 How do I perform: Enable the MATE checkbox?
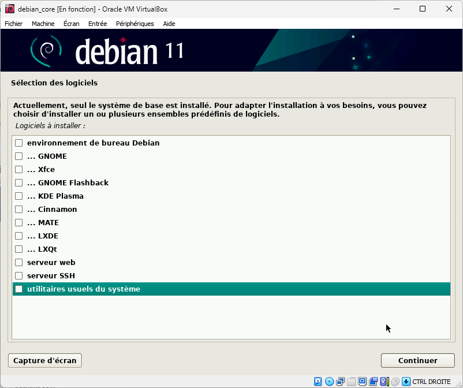tap(18, 223)
